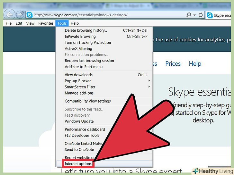
Task: Choose Add site to Start menu
Action: click(x=104, y=67)
